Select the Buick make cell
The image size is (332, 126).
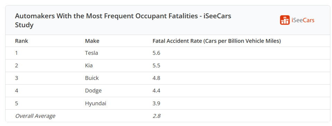tap(92, 78)
